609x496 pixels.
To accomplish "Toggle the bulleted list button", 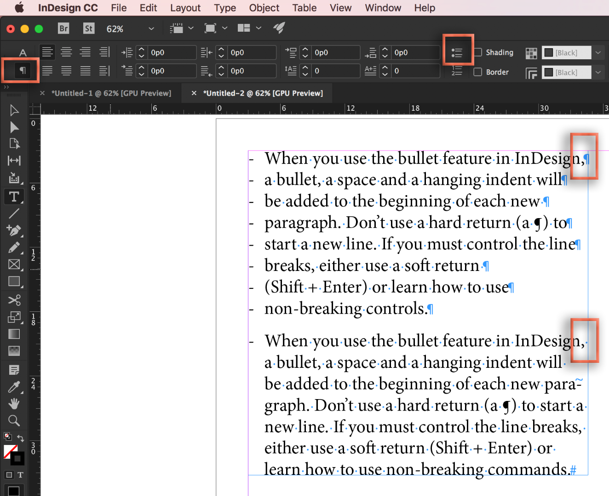I will click(x=457, y=53).
